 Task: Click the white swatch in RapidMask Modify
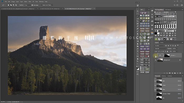coord(158,33)
